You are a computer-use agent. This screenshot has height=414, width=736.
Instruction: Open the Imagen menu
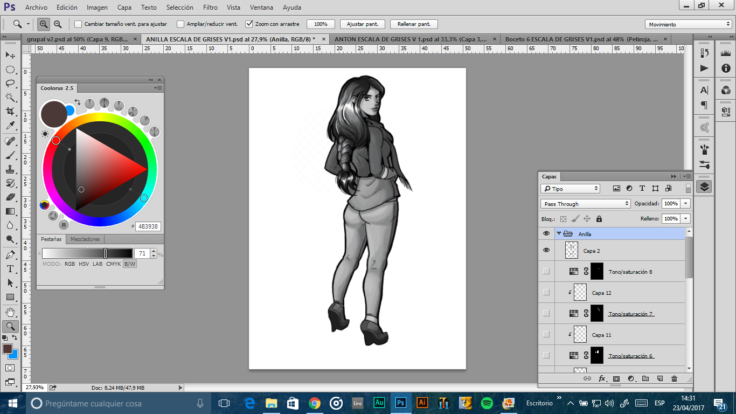[97, 8]
